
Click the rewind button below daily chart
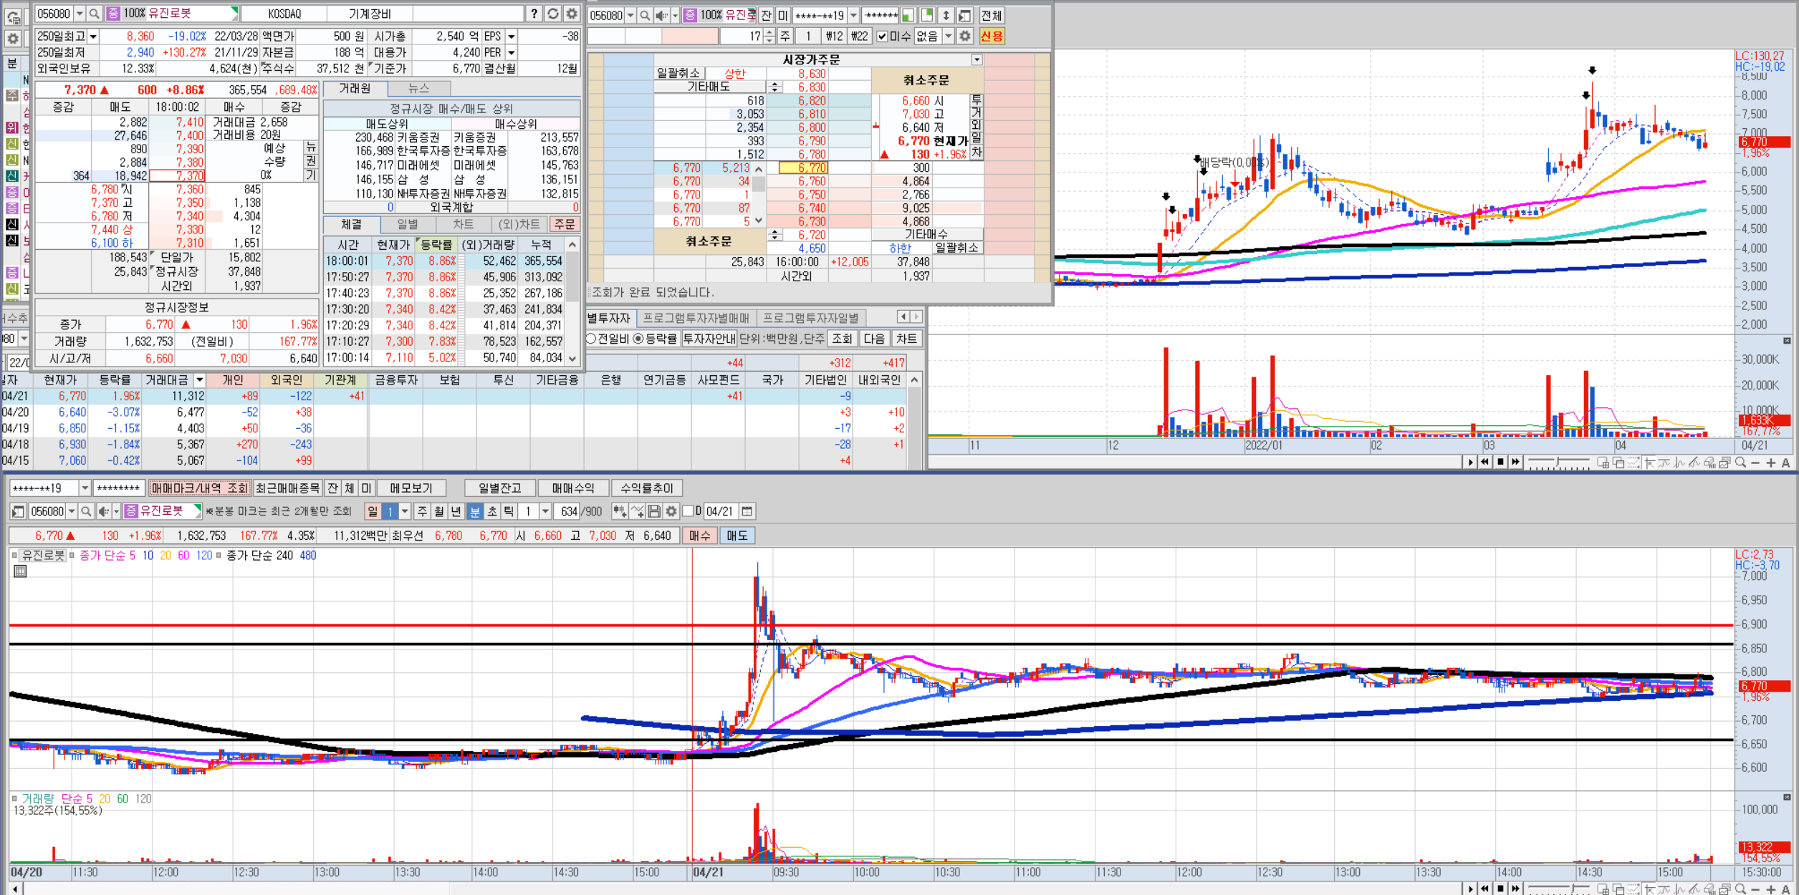(1485, 463)
